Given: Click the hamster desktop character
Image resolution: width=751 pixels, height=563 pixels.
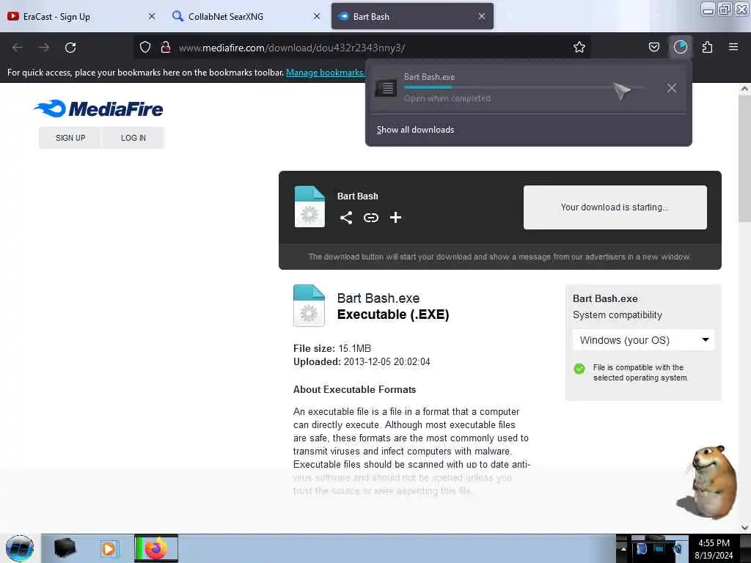Looking at the screenshot, I should click(708, 482).
